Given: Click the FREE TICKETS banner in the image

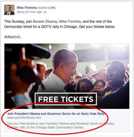Looking at the screenshot, I should pyautogui.click(x=66, y=99).
